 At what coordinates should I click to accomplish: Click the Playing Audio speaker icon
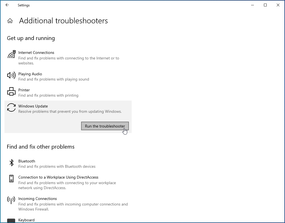(x=11, y=75)
